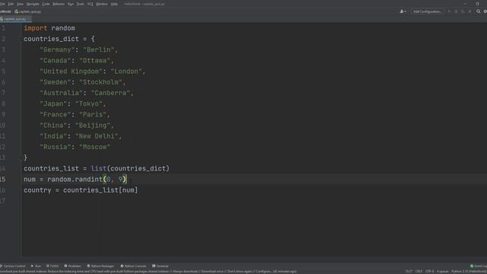Open the IDE settings gear icon

click(x=485, y=11)
